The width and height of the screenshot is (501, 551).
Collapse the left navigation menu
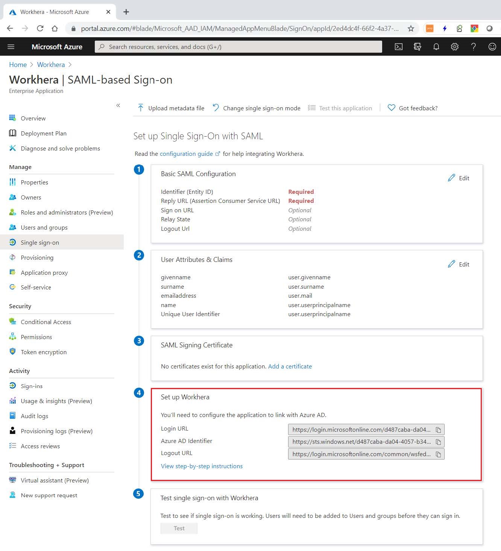(x=118, y=105)
